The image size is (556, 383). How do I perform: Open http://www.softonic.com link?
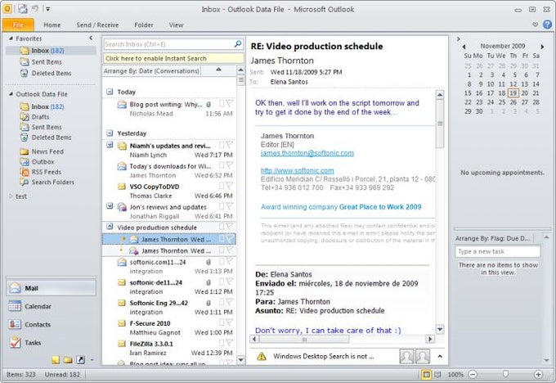point(297,171)
